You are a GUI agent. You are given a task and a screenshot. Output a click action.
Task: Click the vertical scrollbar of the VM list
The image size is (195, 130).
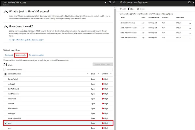point(115,69)
